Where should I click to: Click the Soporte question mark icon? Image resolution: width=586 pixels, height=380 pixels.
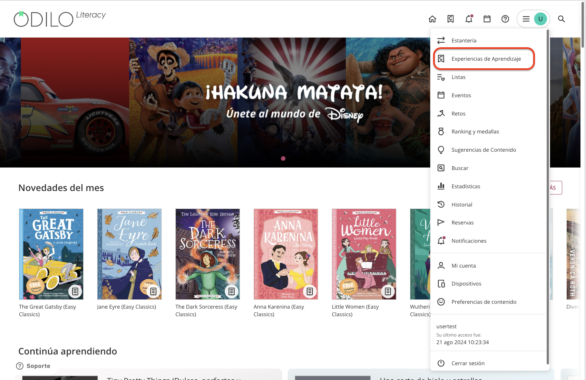(20, 366)
